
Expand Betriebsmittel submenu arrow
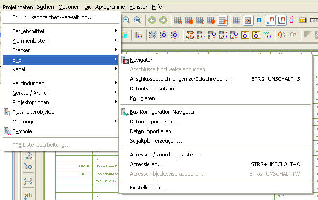point(115,31)
